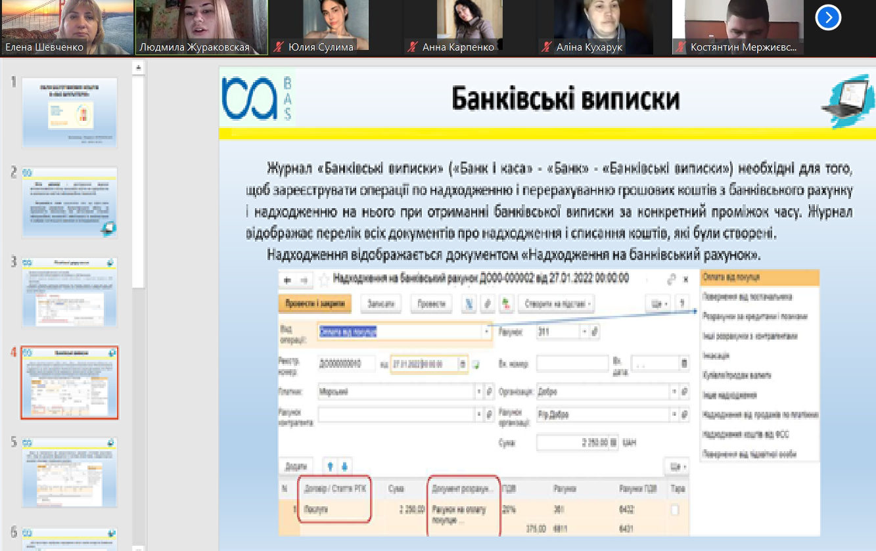The image size is (876, 551).
Task: Show next participants with the blue arrow
Action: click(x=828, y=18)
